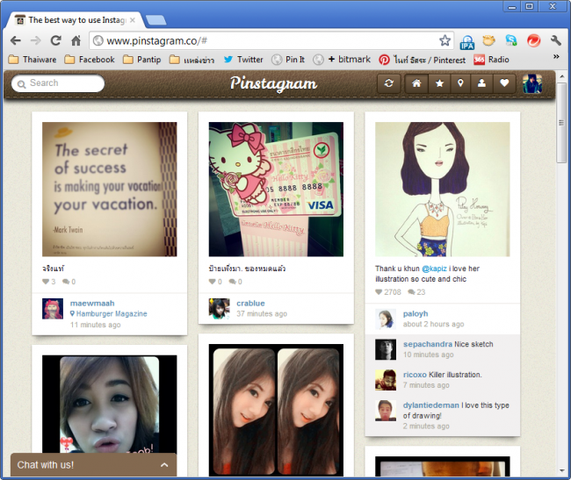Click crablue's avatar thumbnail

[219, 309]
